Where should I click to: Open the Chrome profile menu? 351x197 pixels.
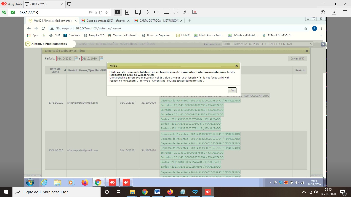point(315,28)
